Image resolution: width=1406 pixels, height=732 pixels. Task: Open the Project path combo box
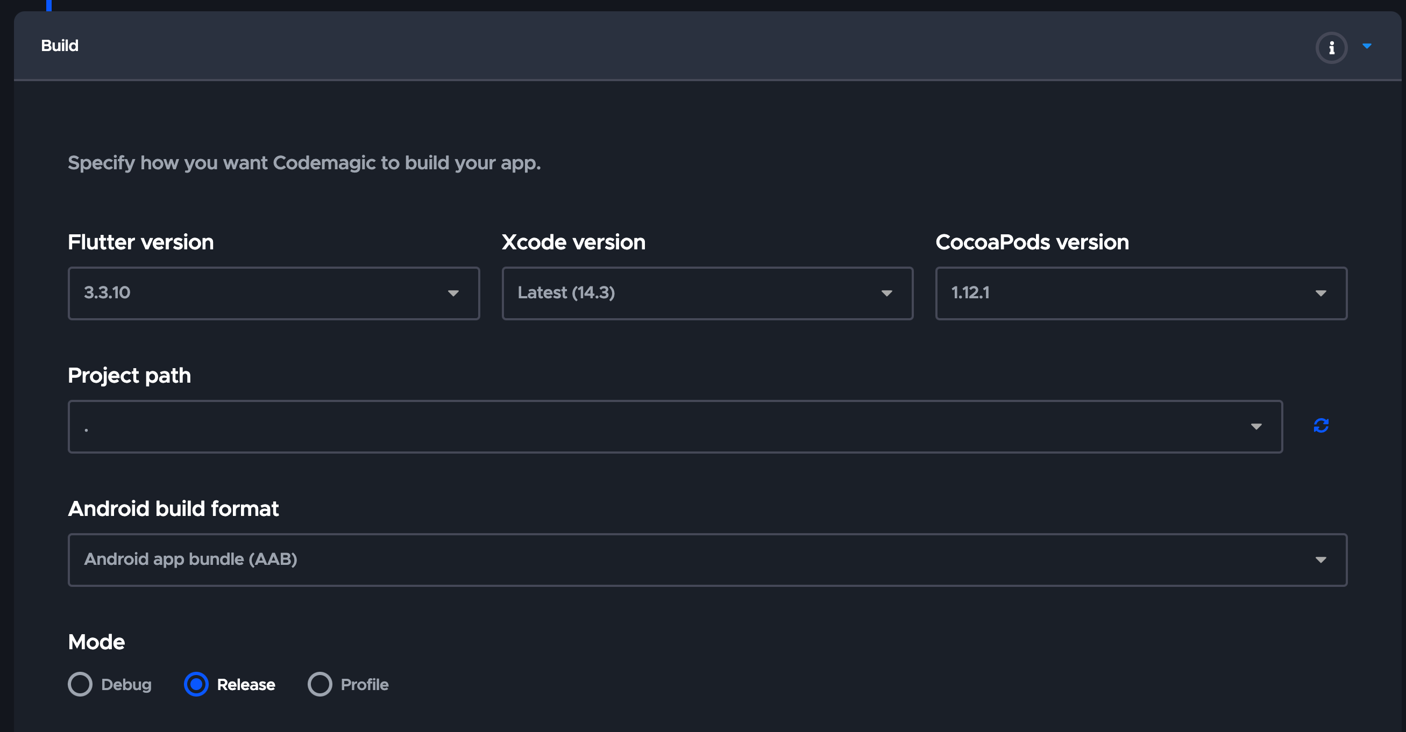pyautogui.click(x=655, y=427)
